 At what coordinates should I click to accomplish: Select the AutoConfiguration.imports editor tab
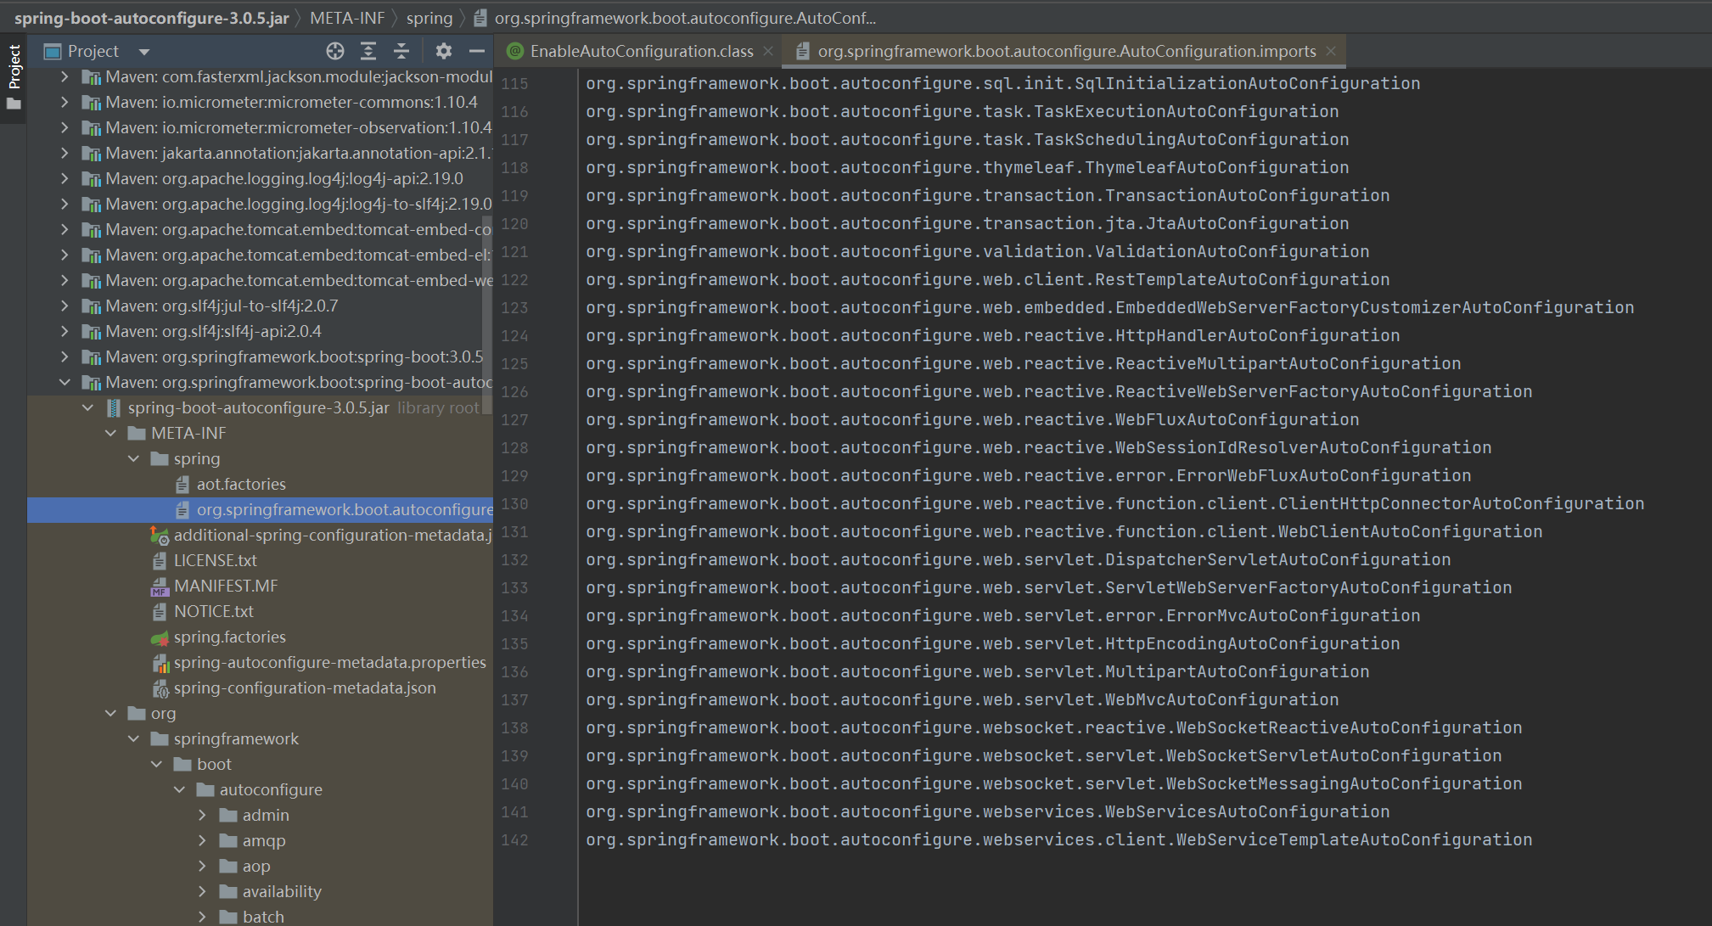point(1066,51)
